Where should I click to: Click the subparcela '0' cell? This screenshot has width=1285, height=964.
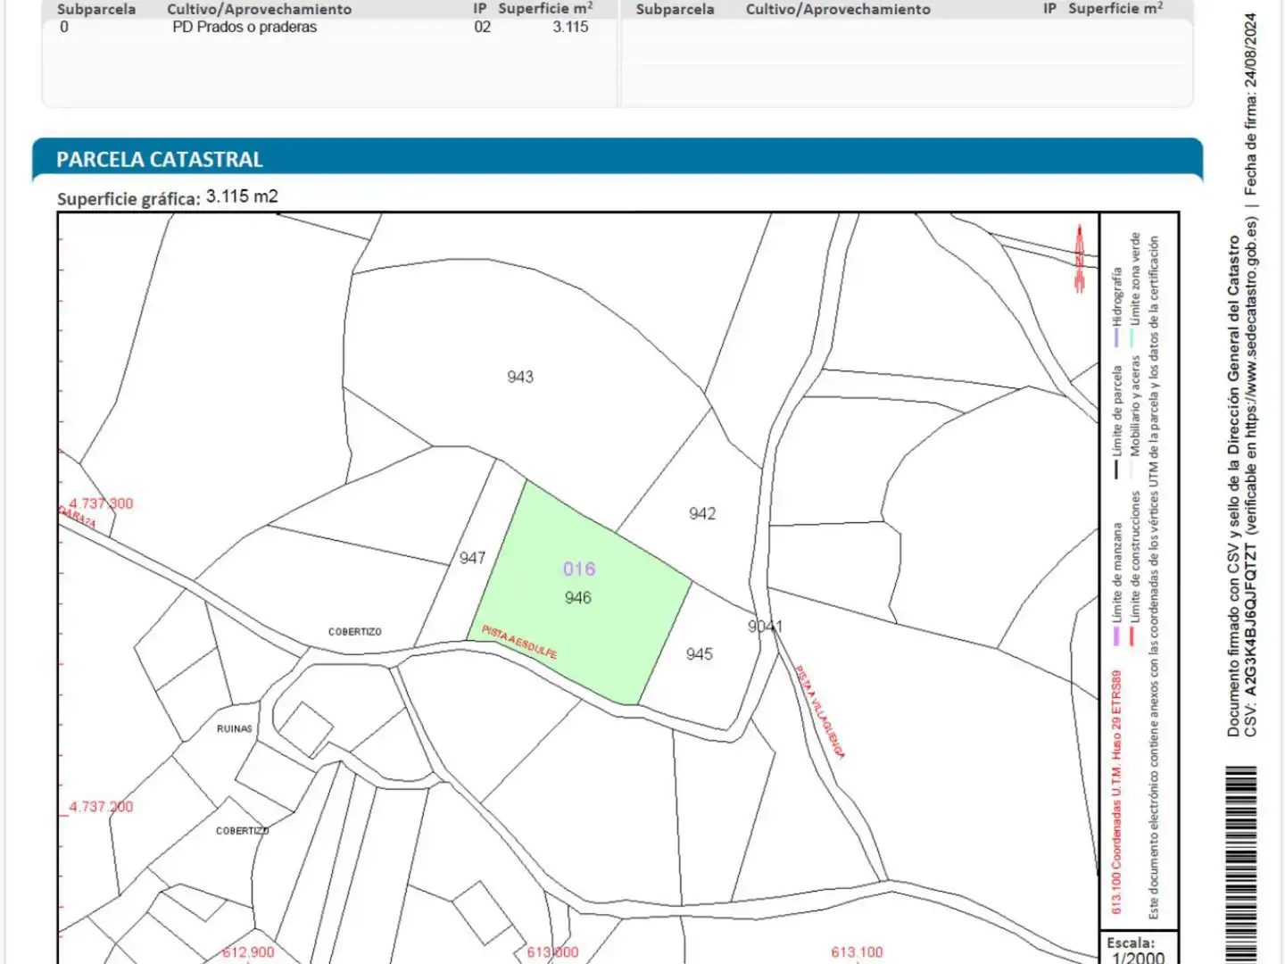pos(64,27)
